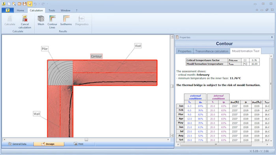Open the blue application menu button
This screenshot has height=155, width=276.
(7, 10)
